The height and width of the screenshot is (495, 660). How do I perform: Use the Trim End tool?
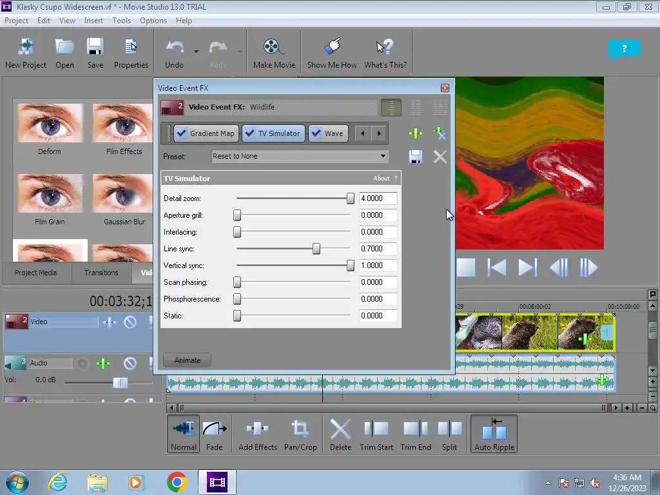(416, 434)
